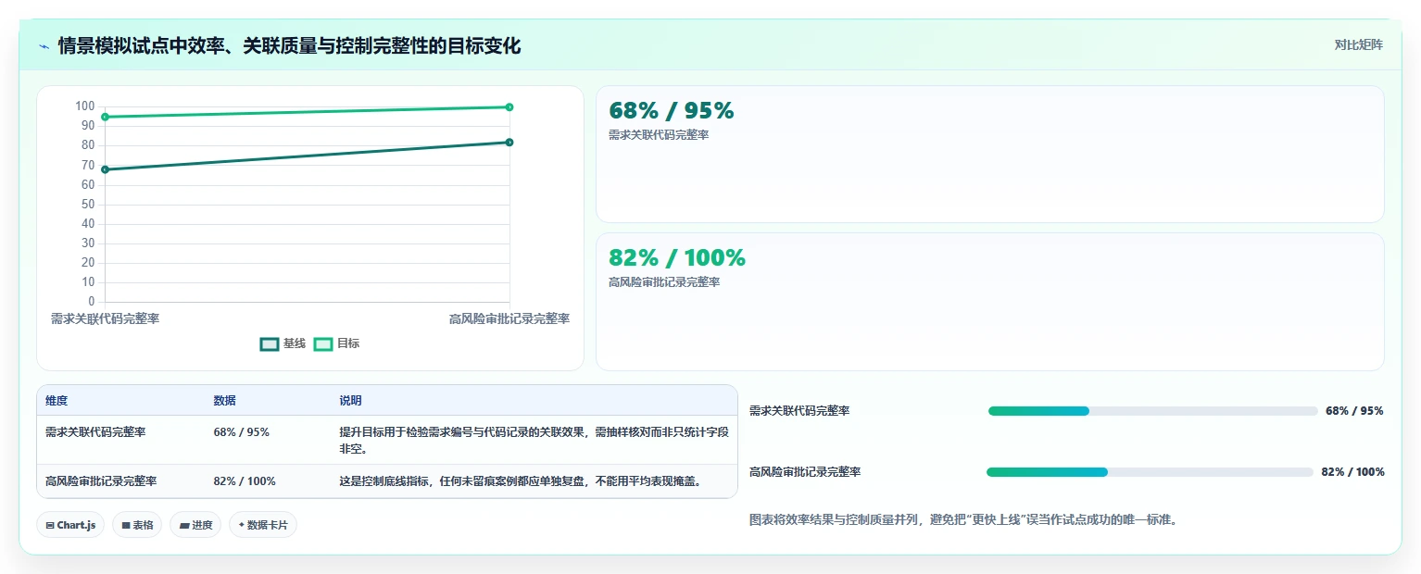Click progress row label 高风险审批记录完整率

click(805, 472)
